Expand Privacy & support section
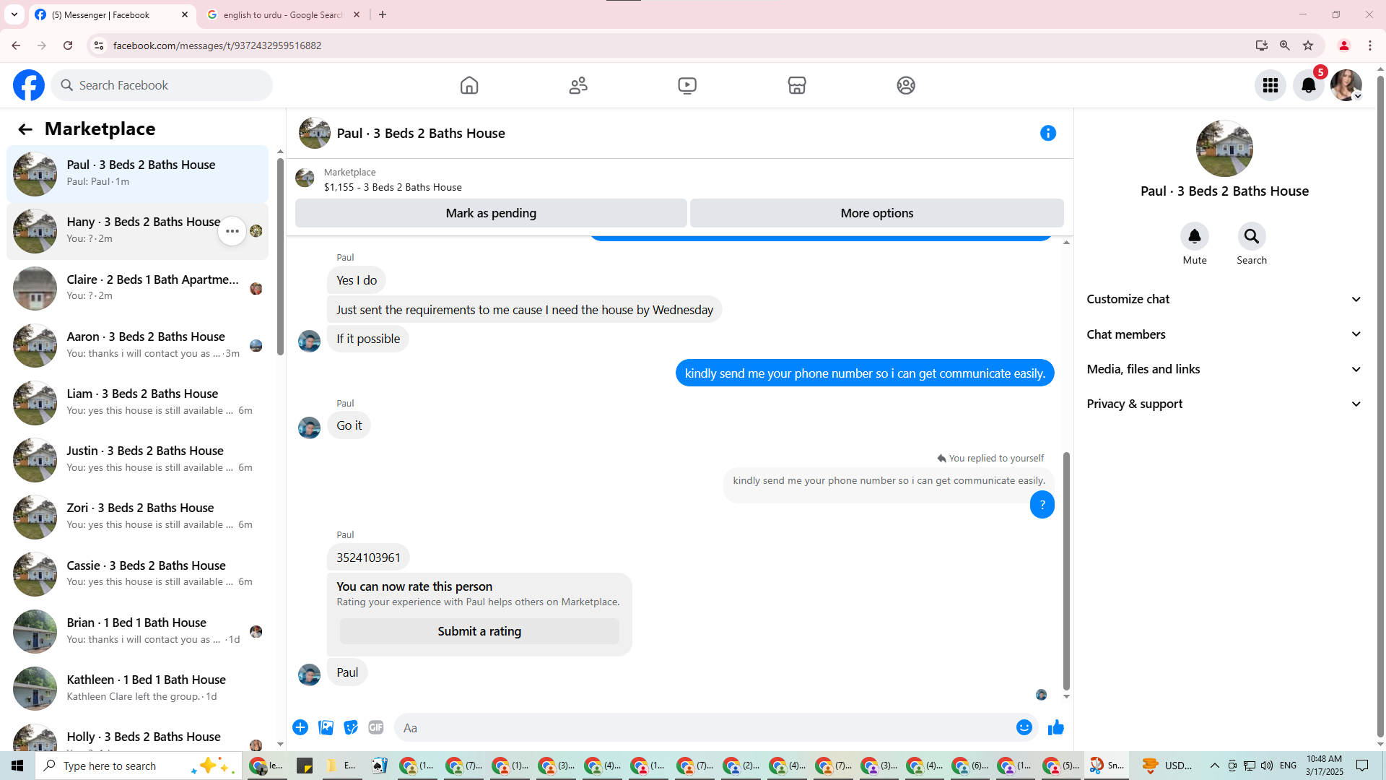This screenshot has width=1386, height=780. click(1224, 404)
